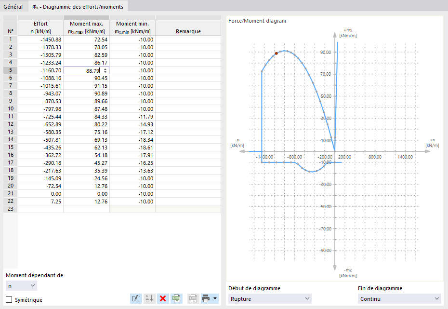Viewport: 448px width, 309px height.
Task: Click the moment max cell 78.05
Action: (x=86, y=47)
